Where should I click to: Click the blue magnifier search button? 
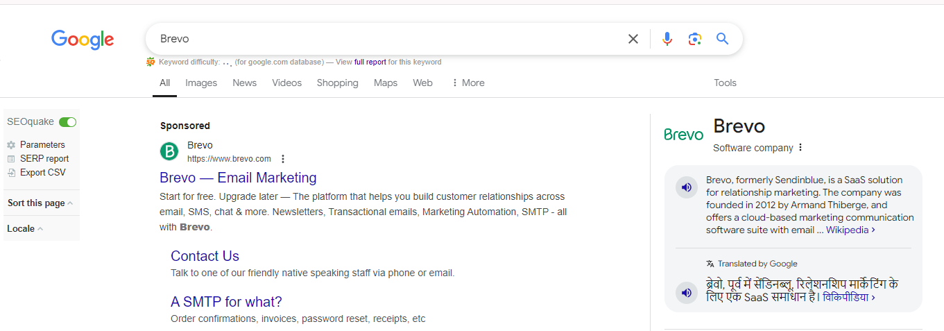[722, 39]
